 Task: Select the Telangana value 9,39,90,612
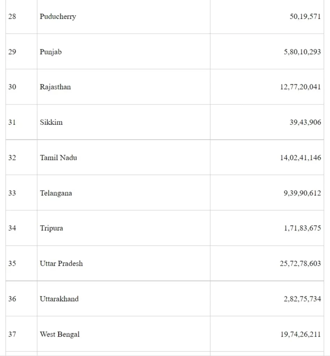tap(302, 193)
